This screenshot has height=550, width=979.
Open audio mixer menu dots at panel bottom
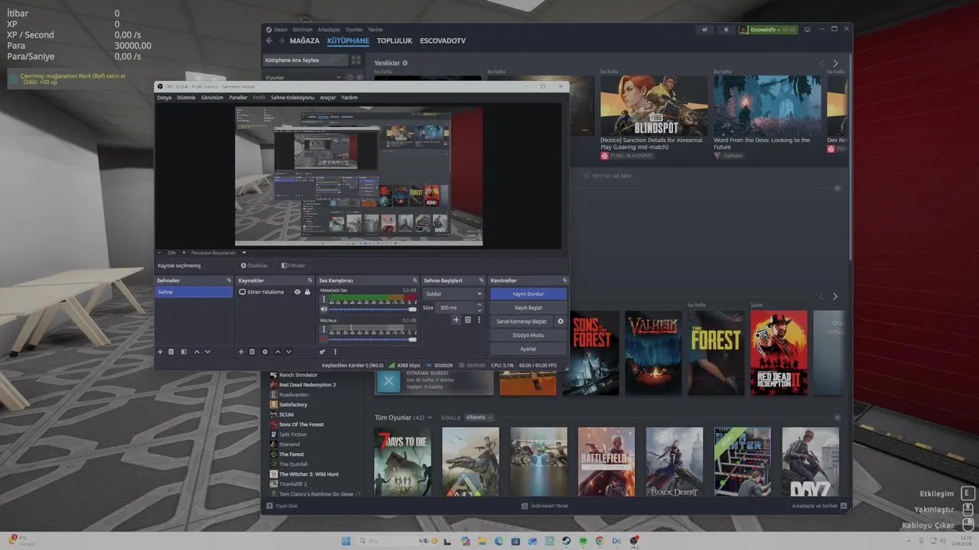tap(335, 352)
